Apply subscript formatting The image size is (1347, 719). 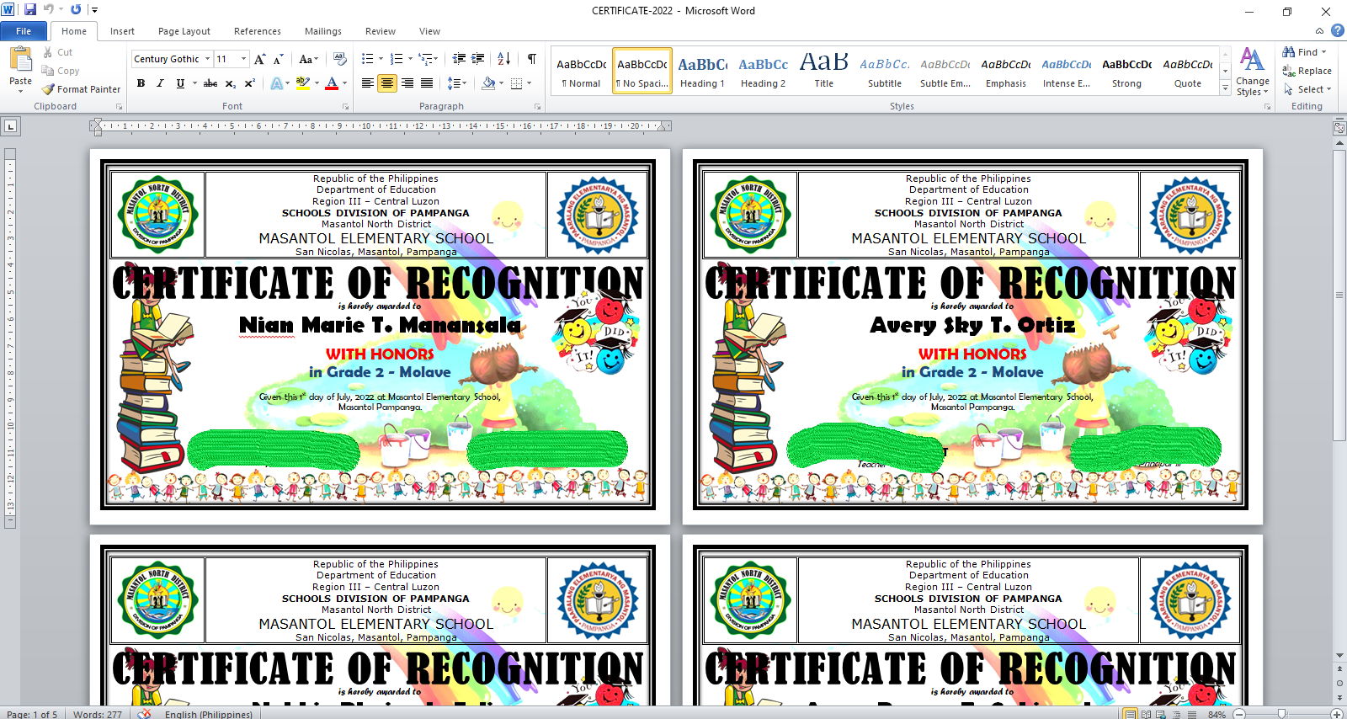(231, 83)
